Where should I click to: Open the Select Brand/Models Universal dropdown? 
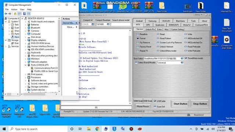coord(182,63)
